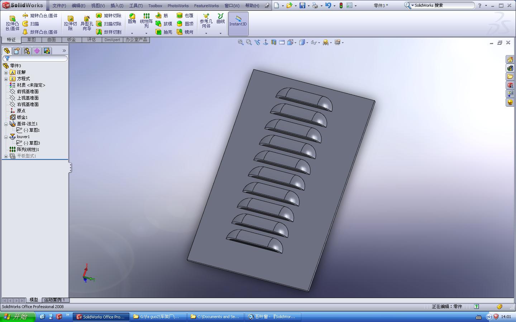Switch to the PropertyManager panel tab
This screenshot has width=516, height=322.
(16, 51)
